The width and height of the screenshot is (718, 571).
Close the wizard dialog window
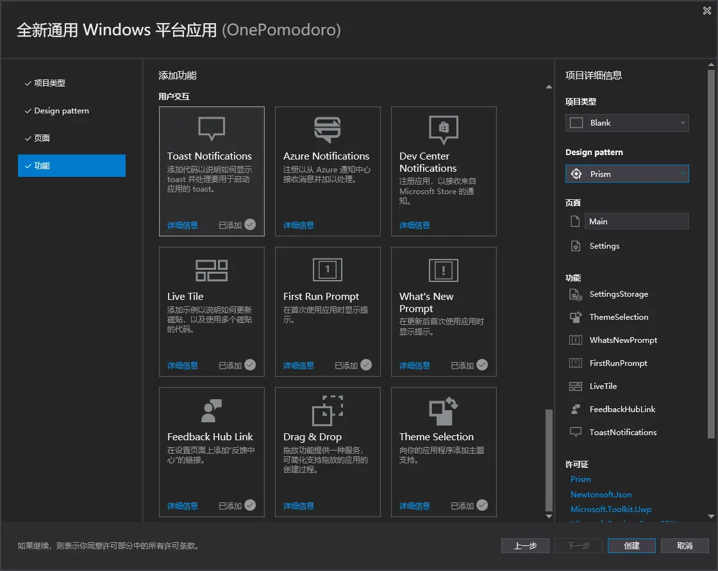point(707,10)
